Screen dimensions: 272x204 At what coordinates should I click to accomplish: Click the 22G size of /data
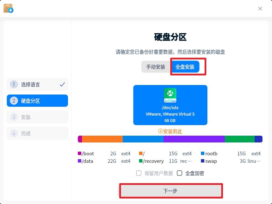[112, 161]
